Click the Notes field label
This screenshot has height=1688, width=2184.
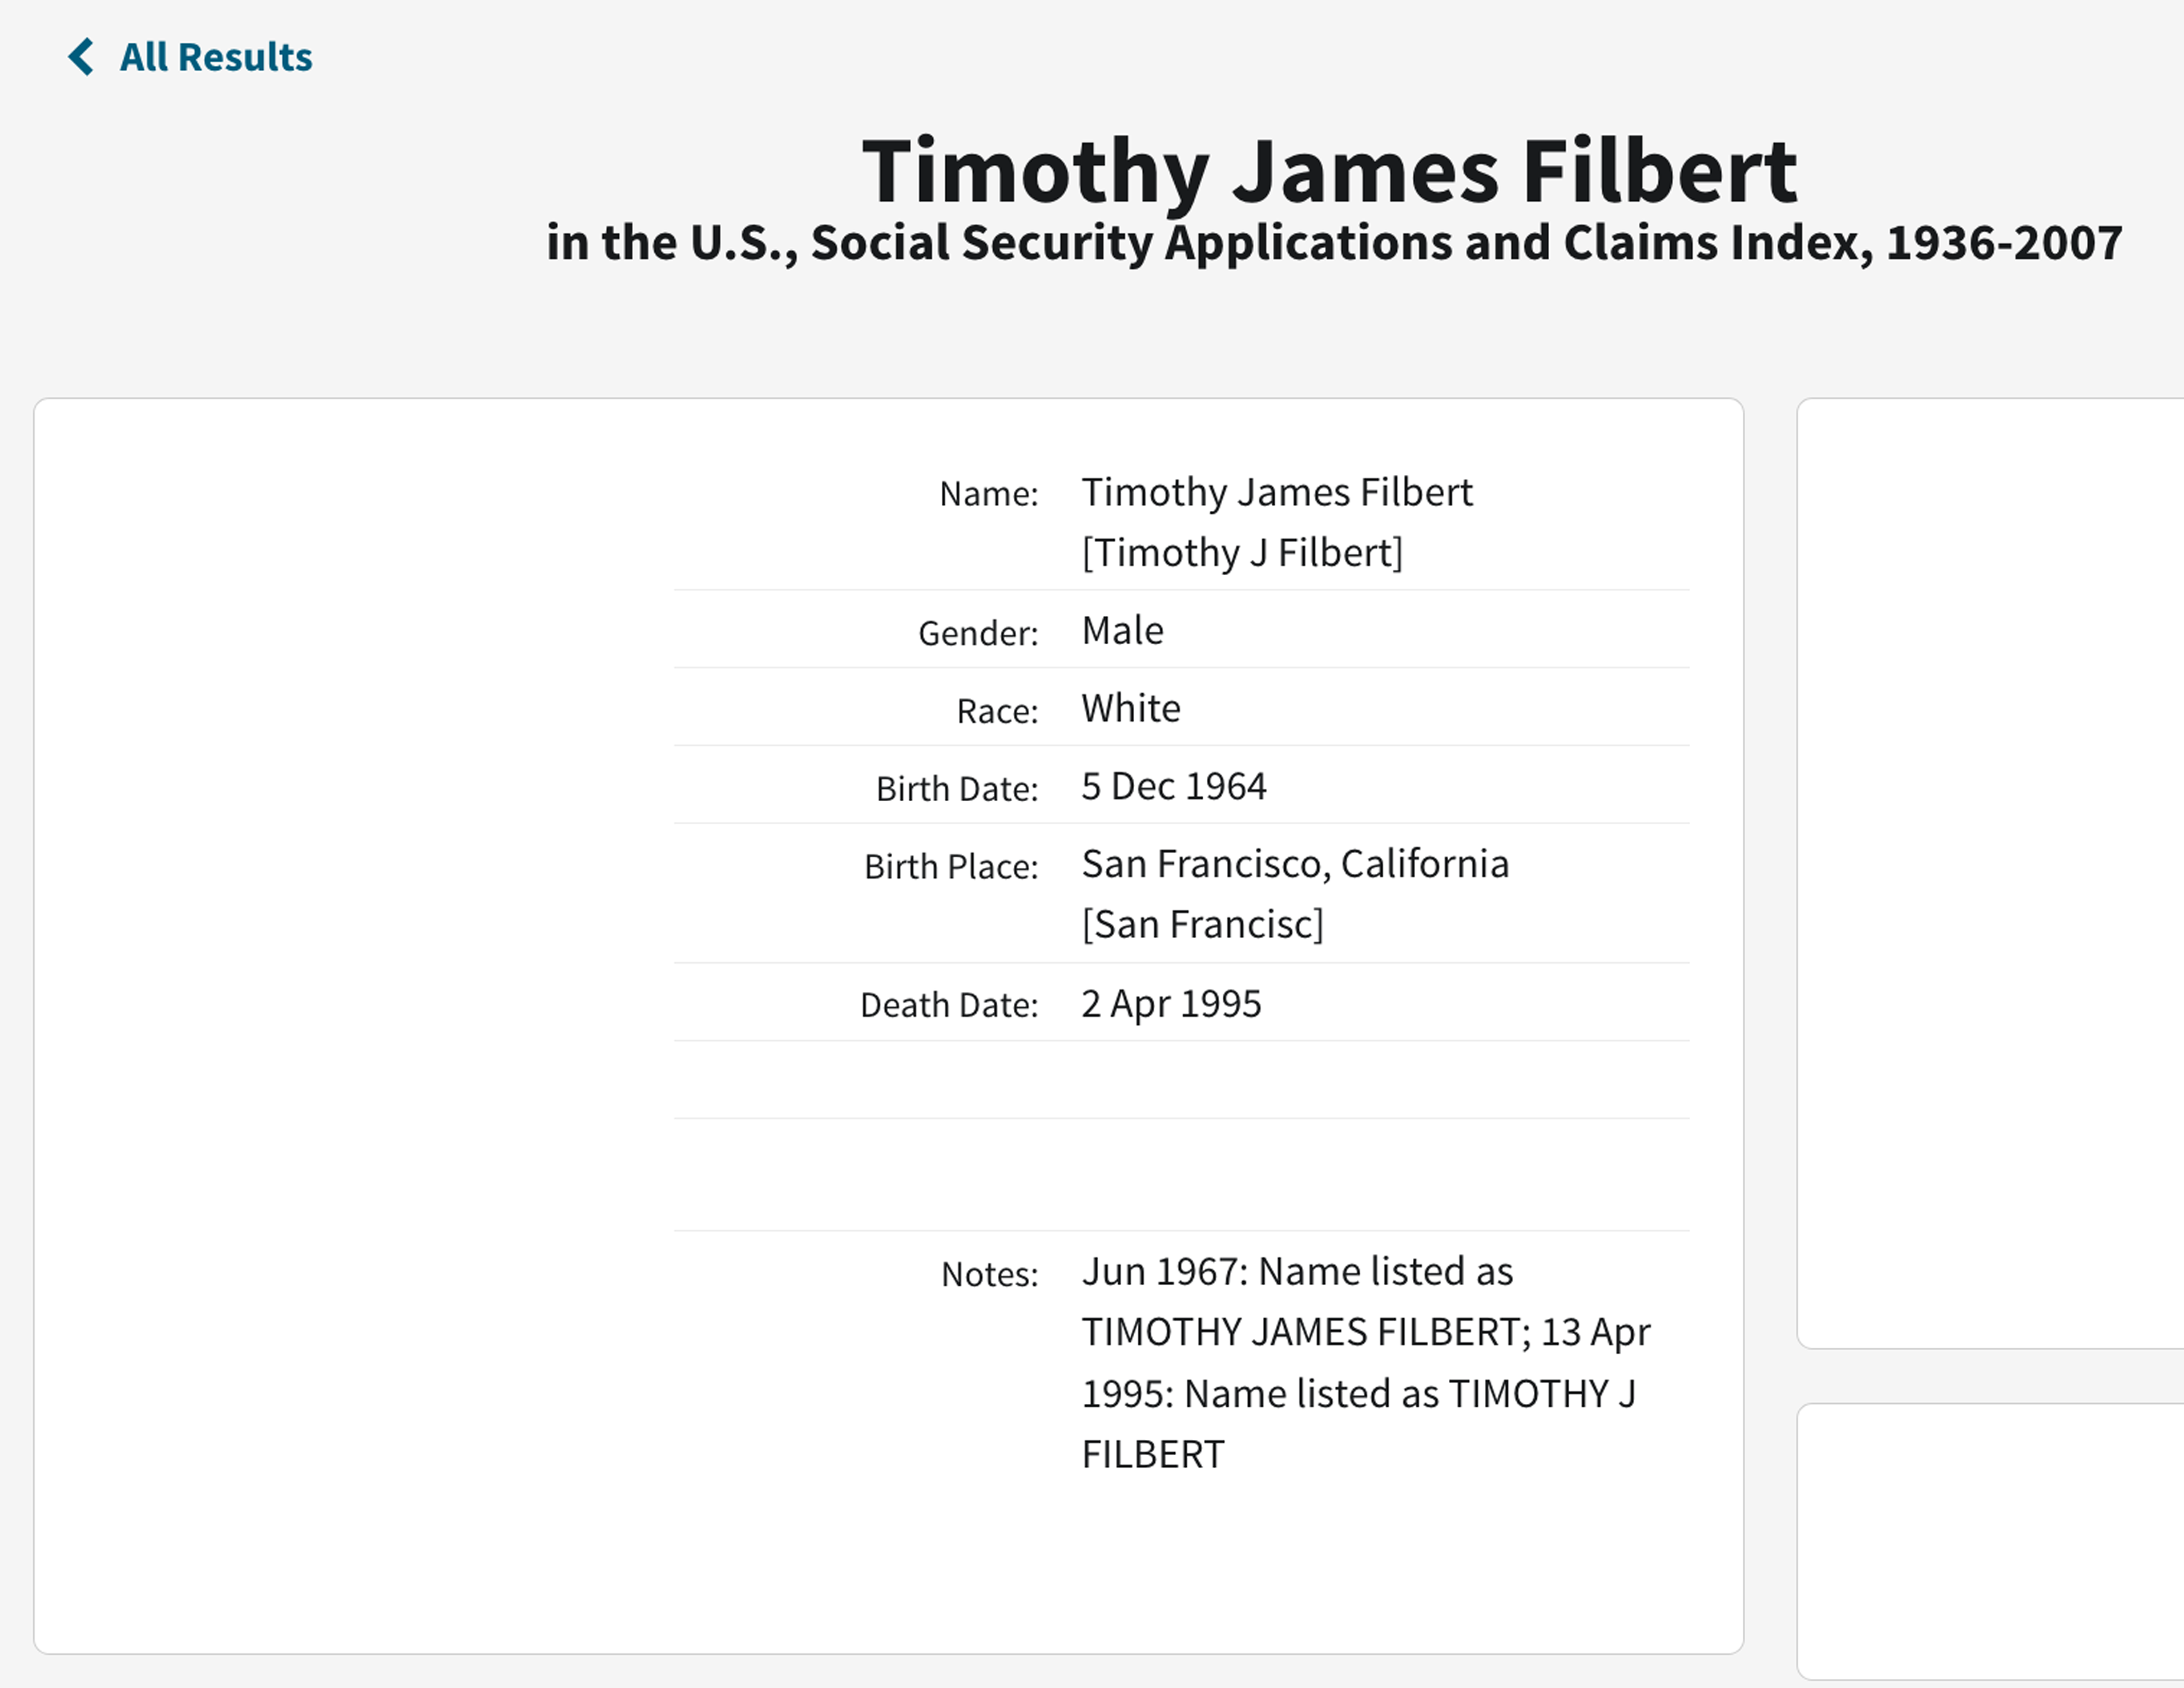990,1274
